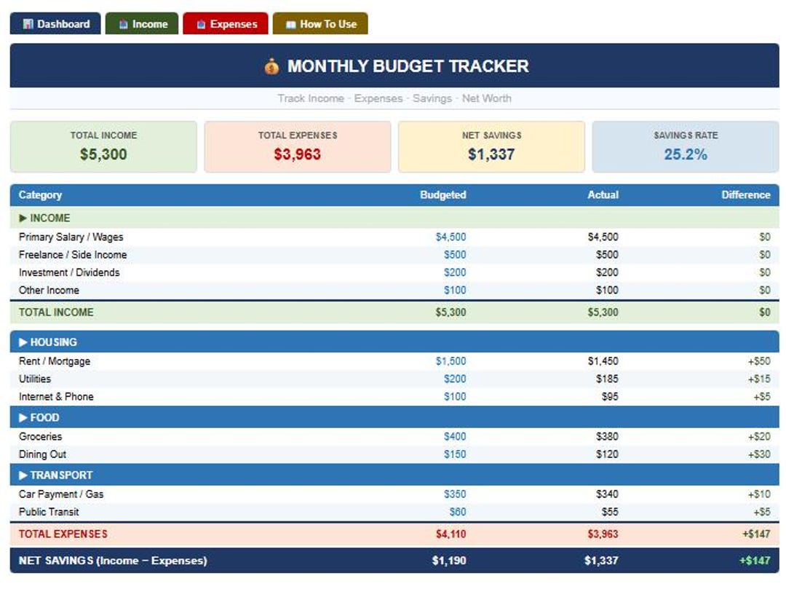
Task: Select the Primary Salary / Wages row label
Action: click(x=71, y=237)
